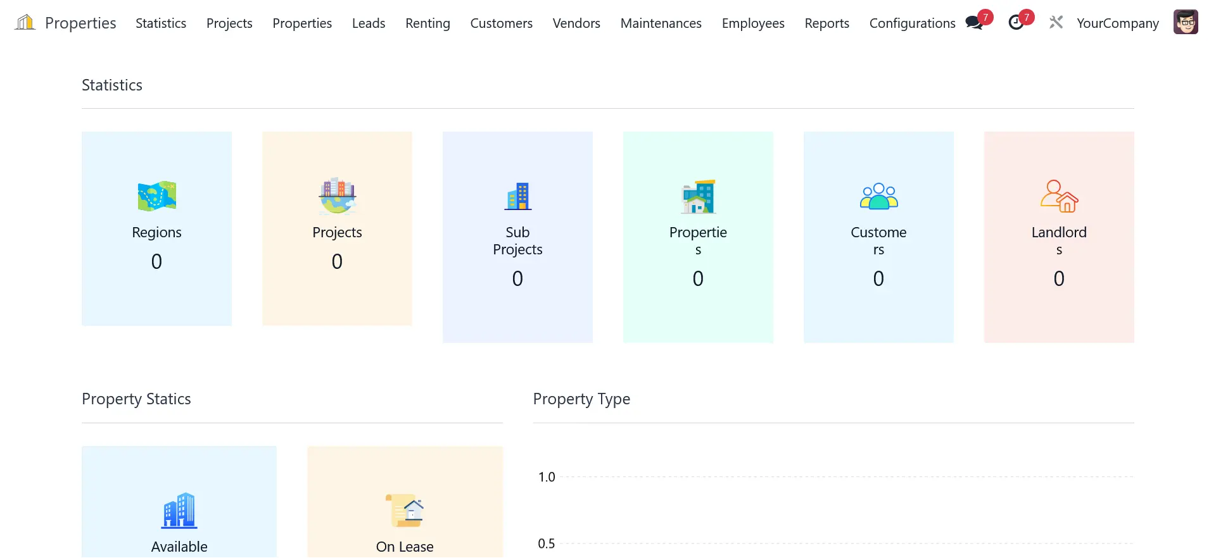Viewport: 1216px width, 558px height.
Task: Select the Maintenances menu item
Action: point(661,23)
